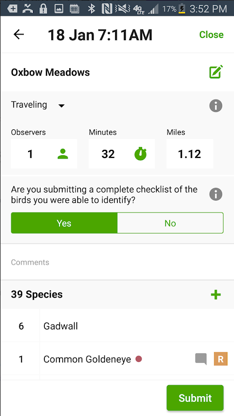Tap the observers person icon
This screenshot has height=416, width=234.
coord(63,154)
